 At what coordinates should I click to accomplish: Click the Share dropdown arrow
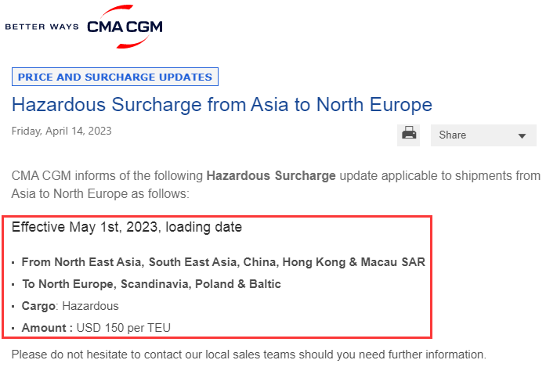(522, 136)
